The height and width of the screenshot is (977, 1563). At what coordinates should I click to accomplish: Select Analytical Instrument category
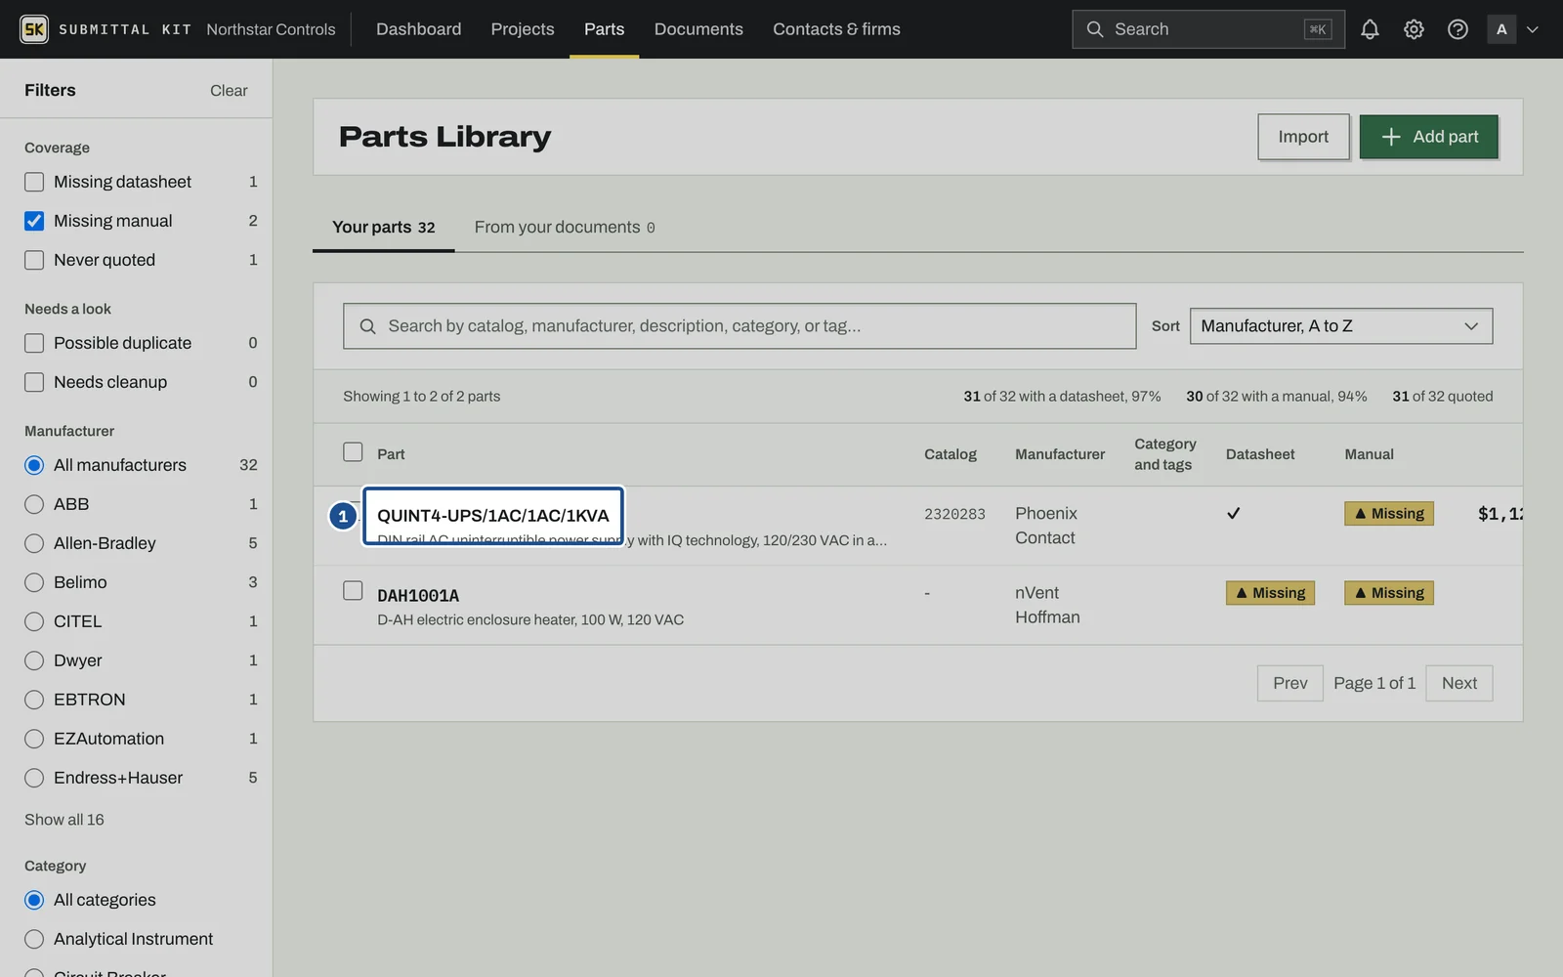(x=34, y=939)
